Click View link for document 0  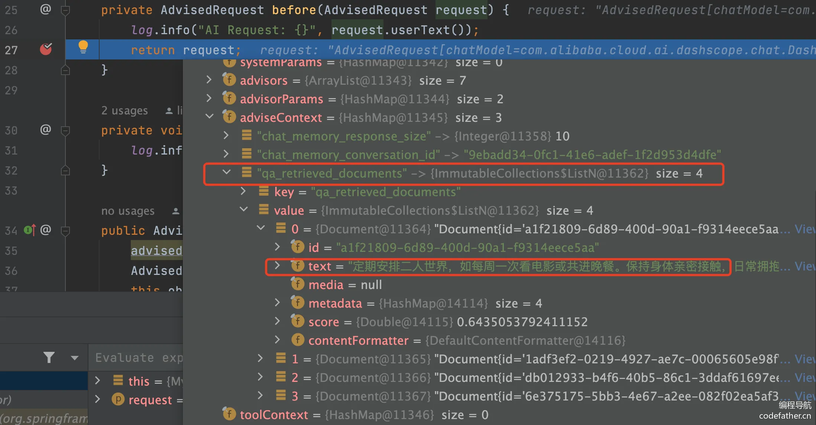point(805,229)
